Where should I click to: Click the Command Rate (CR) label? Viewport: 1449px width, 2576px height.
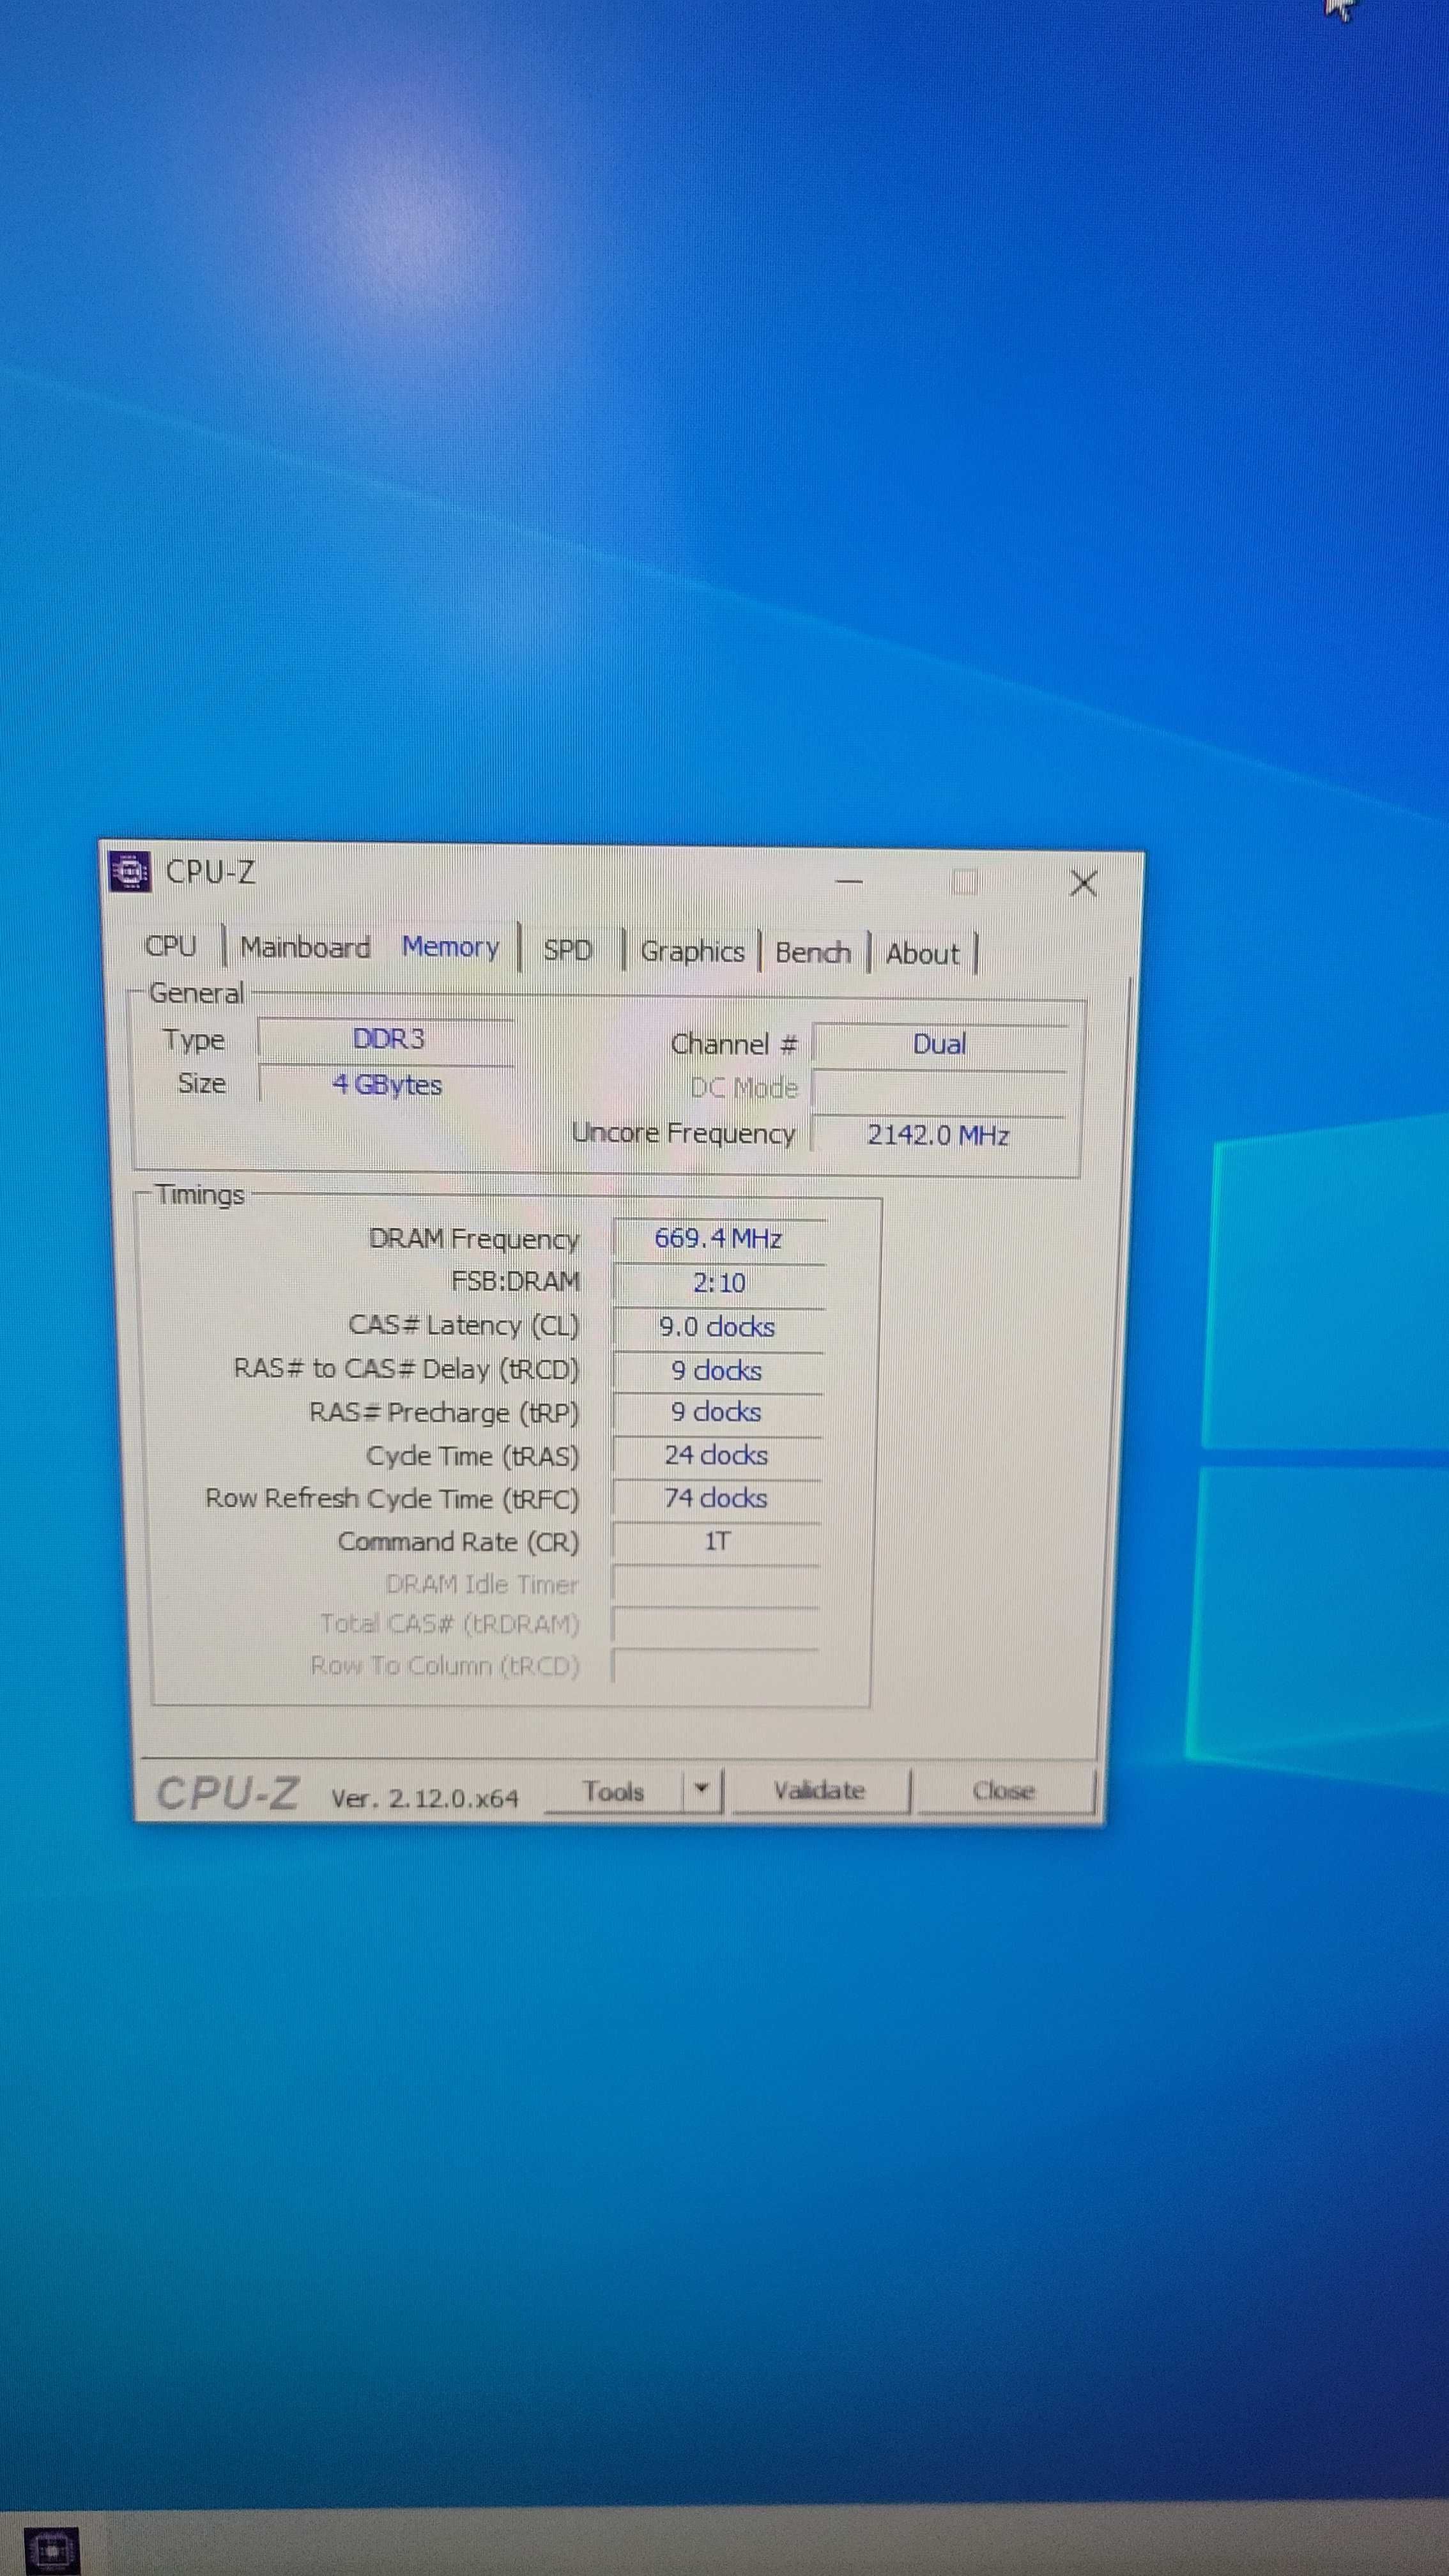pos(459,1542)
